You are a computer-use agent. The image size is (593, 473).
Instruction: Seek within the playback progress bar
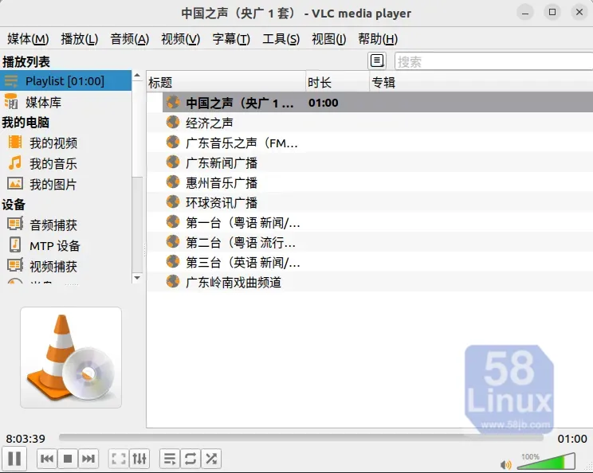301,438
